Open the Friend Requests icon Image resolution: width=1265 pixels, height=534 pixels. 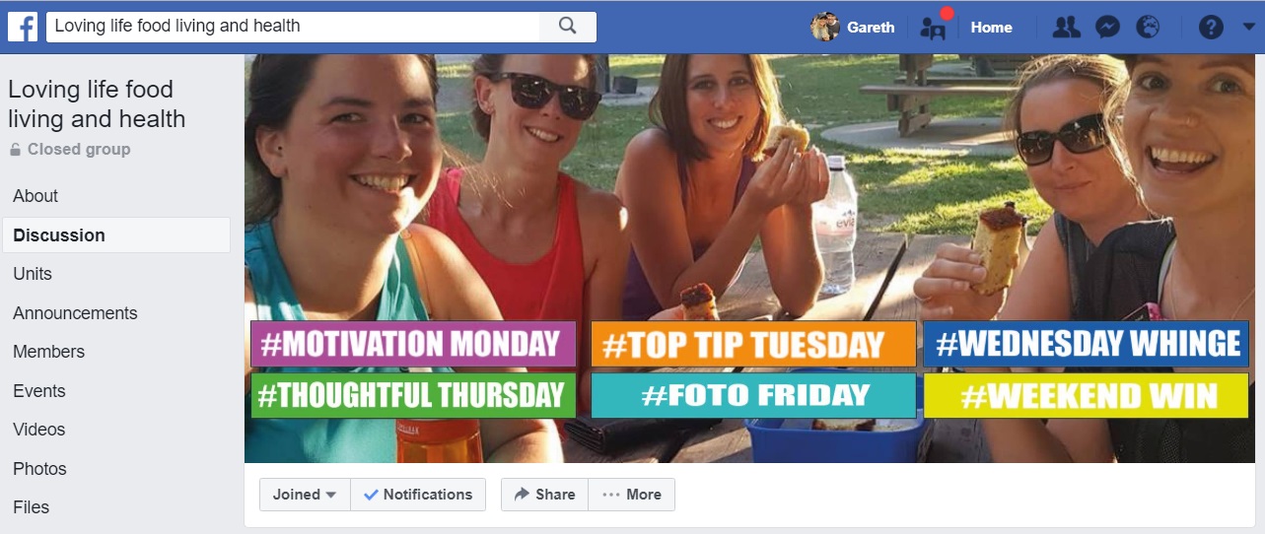1066,28
